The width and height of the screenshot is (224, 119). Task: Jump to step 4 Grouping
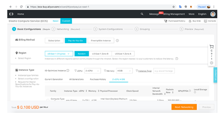pos(142,29)
